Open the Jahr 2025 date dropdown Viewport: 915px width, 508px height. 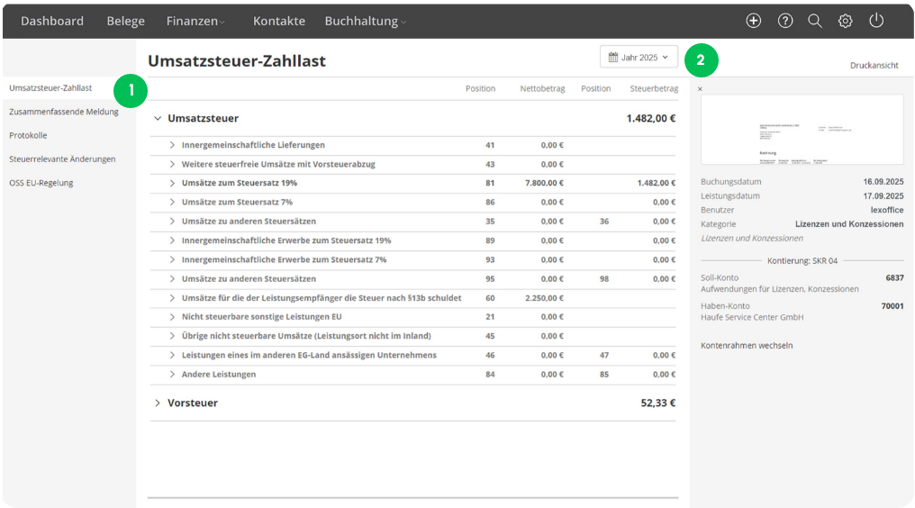(639, 57)
